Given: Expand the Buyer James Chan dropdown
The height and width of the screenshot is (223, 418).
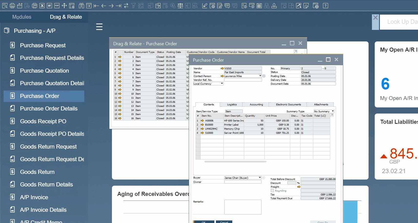Looking at the screenshot, I should click(x=260, y=178).
